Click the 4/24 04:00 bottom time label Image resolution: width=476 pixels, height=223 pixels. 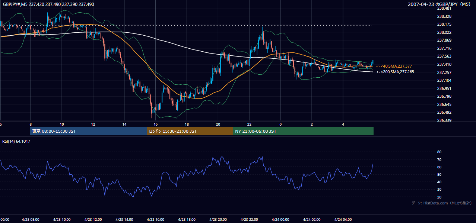pyautogui.click(x=343, y=219)
